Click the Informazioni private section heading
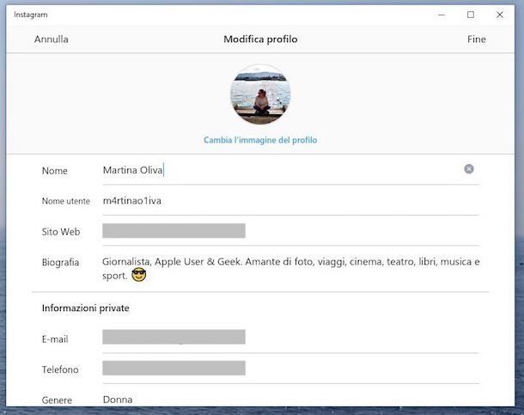The width and height of the screenshot is (524, 415). coord(86,308)
